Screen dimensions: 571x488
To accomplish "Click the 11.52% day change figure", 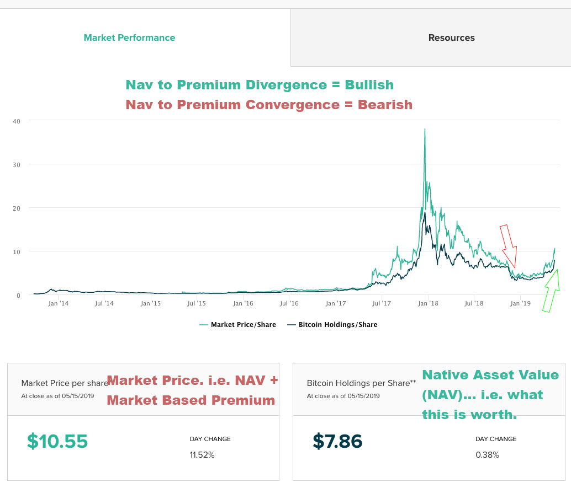I will tap(202, 456).
